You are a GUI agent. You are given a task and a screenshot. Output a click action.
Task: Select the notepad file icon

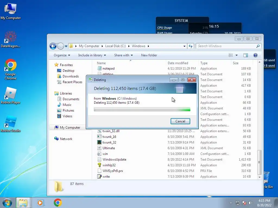[99, 69]
